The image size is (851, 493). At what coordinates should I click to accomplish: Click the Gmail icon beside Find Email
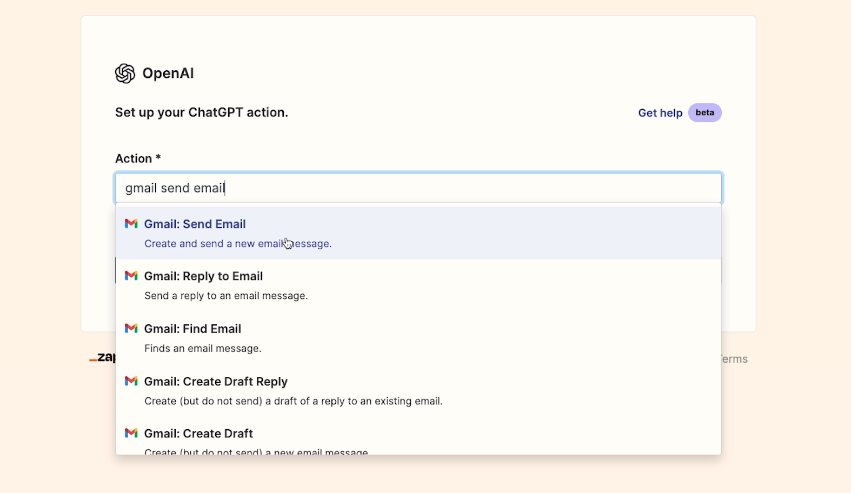[x=131, y=329]
